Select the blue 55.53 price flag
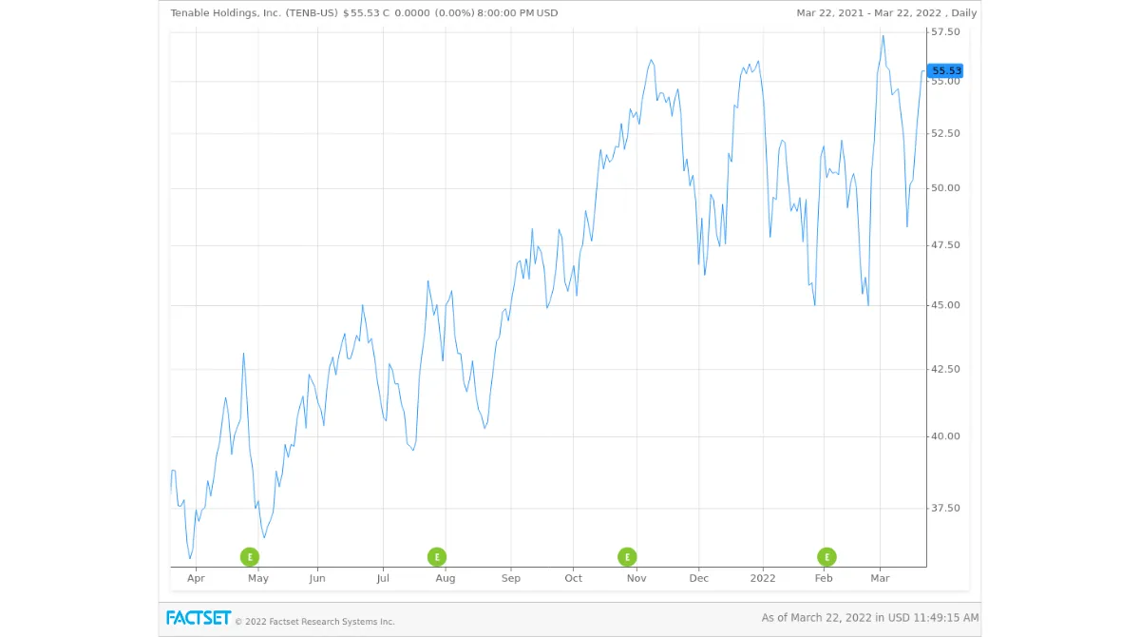1140x637 pixels. [943, 69]
